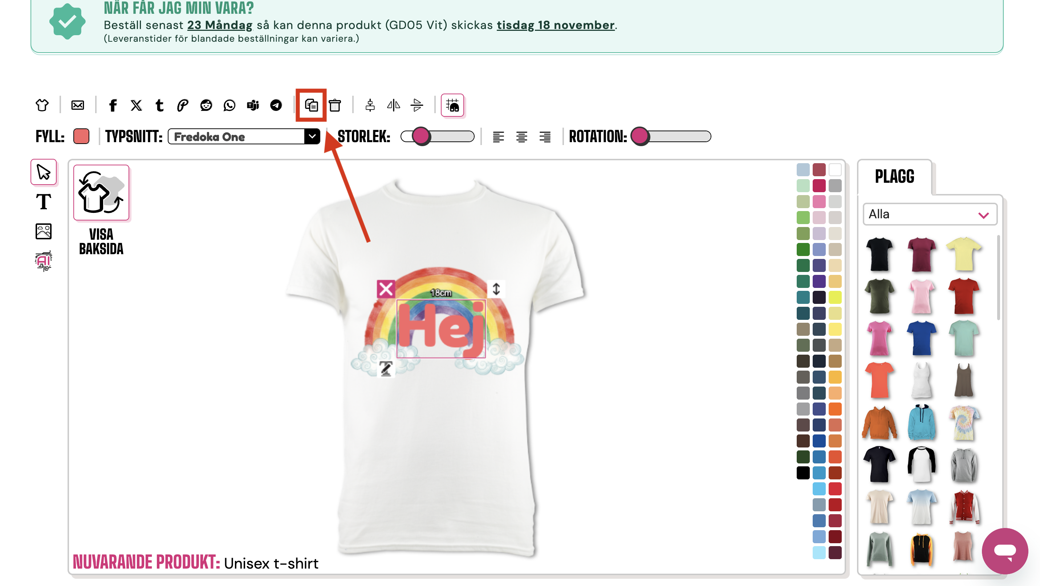1040x586 pixels.
Task: Center-align the text
Action: pyautogui.click(x=521, y=137)
